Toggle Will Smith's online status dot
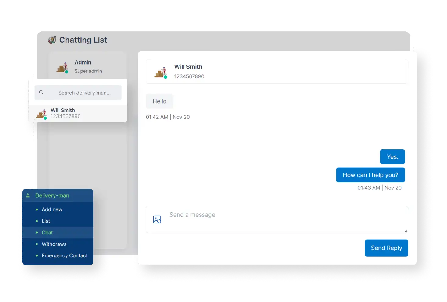Image resolution: width=447 pixels, height=302 pixels. 45,118
